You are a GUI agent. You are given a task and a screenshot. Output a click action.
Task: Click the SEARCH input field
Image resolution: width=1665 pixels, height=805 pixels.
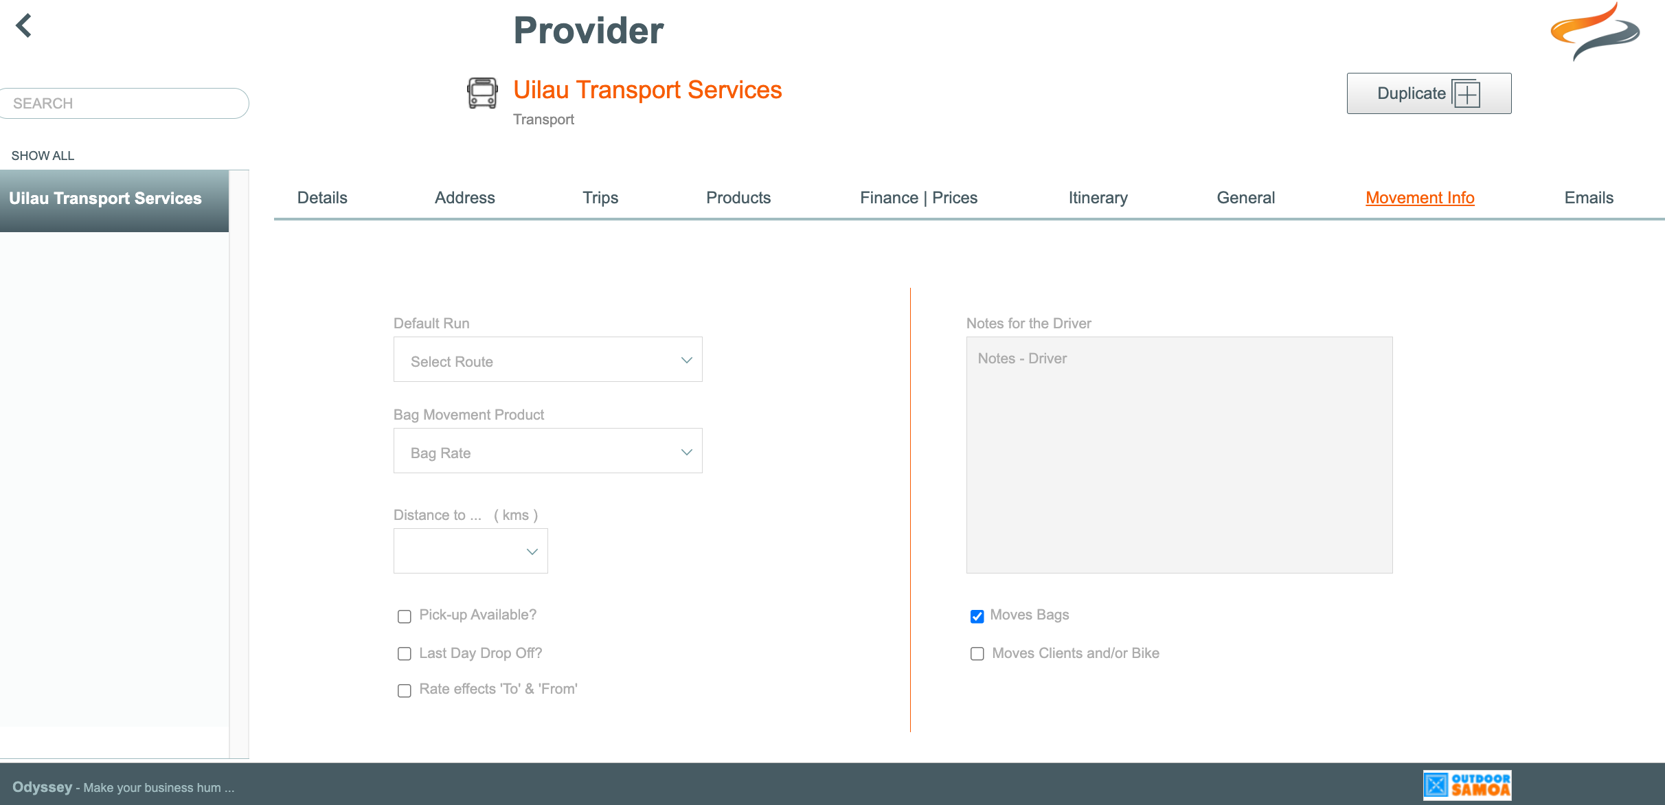click(x=124, y=103)
